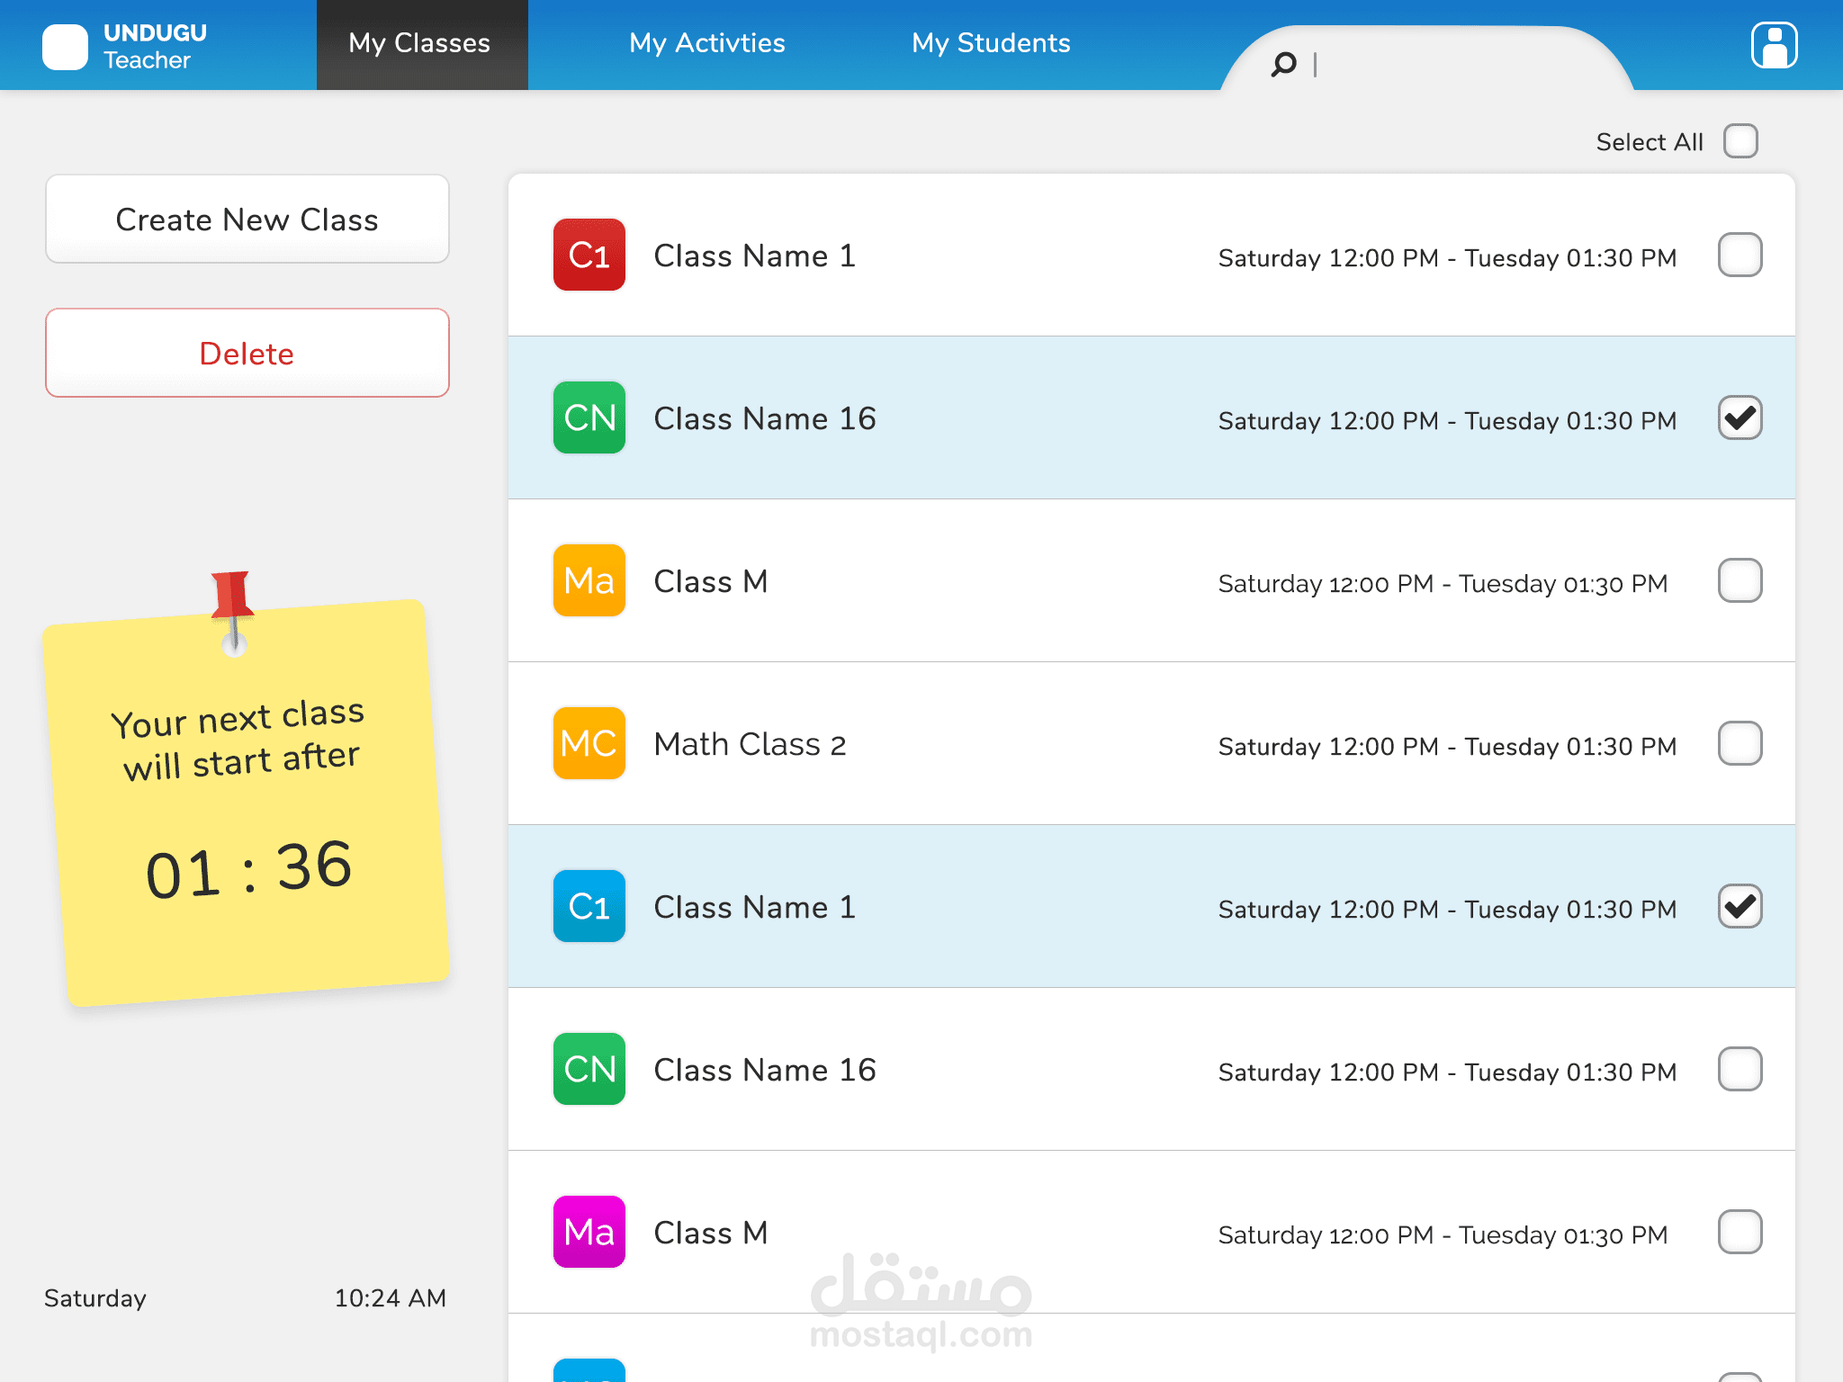Screen dimensions: 1843x1382
Task: Open the My Students tab
Action: point(990,43)
